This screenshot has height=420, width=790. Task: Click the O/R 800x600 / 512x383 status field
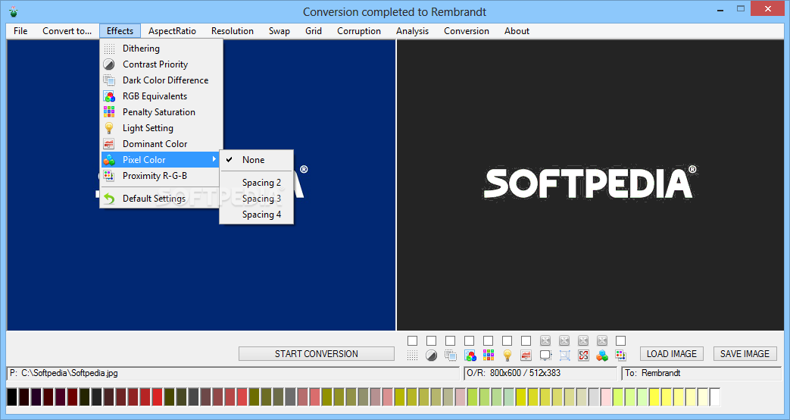tap(541, 374)
